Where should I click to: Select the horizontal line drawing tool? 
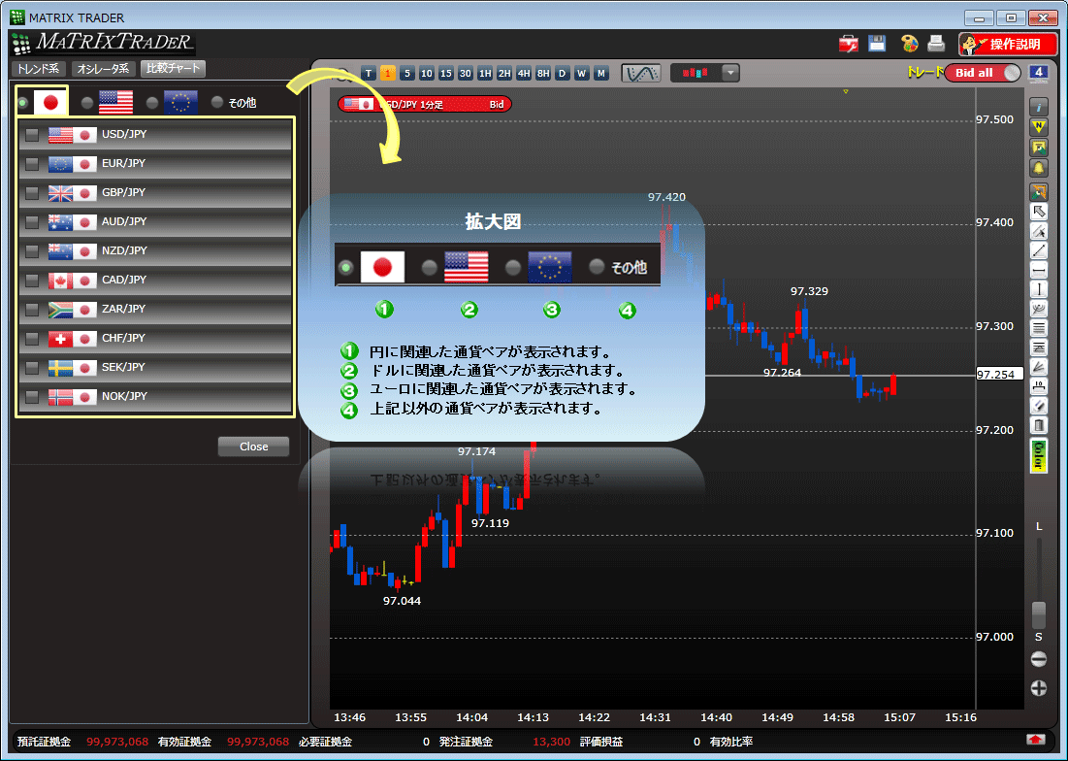click(1038, 271)
